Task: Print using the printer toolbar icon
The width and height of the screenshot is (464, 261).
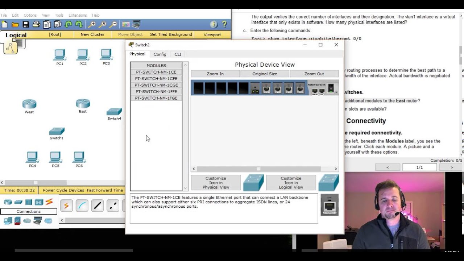Action: pos(36,25)
